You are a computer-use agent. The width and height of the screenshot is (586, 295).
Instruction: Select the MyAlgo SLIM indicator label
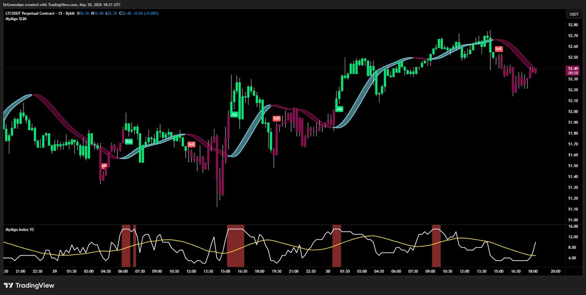point(16,18)
